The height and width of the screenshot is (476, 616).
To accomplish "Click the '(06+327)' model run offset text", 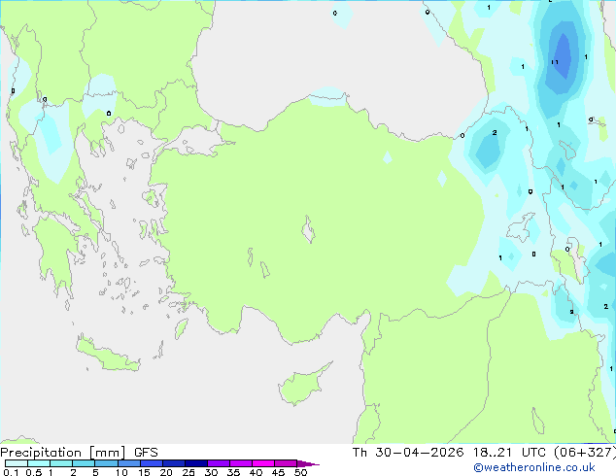I will point(585,453).
